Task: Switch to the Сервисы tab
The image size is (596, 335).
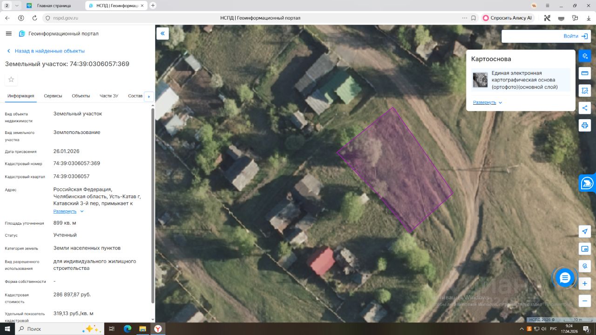Action: click(53, 96)
